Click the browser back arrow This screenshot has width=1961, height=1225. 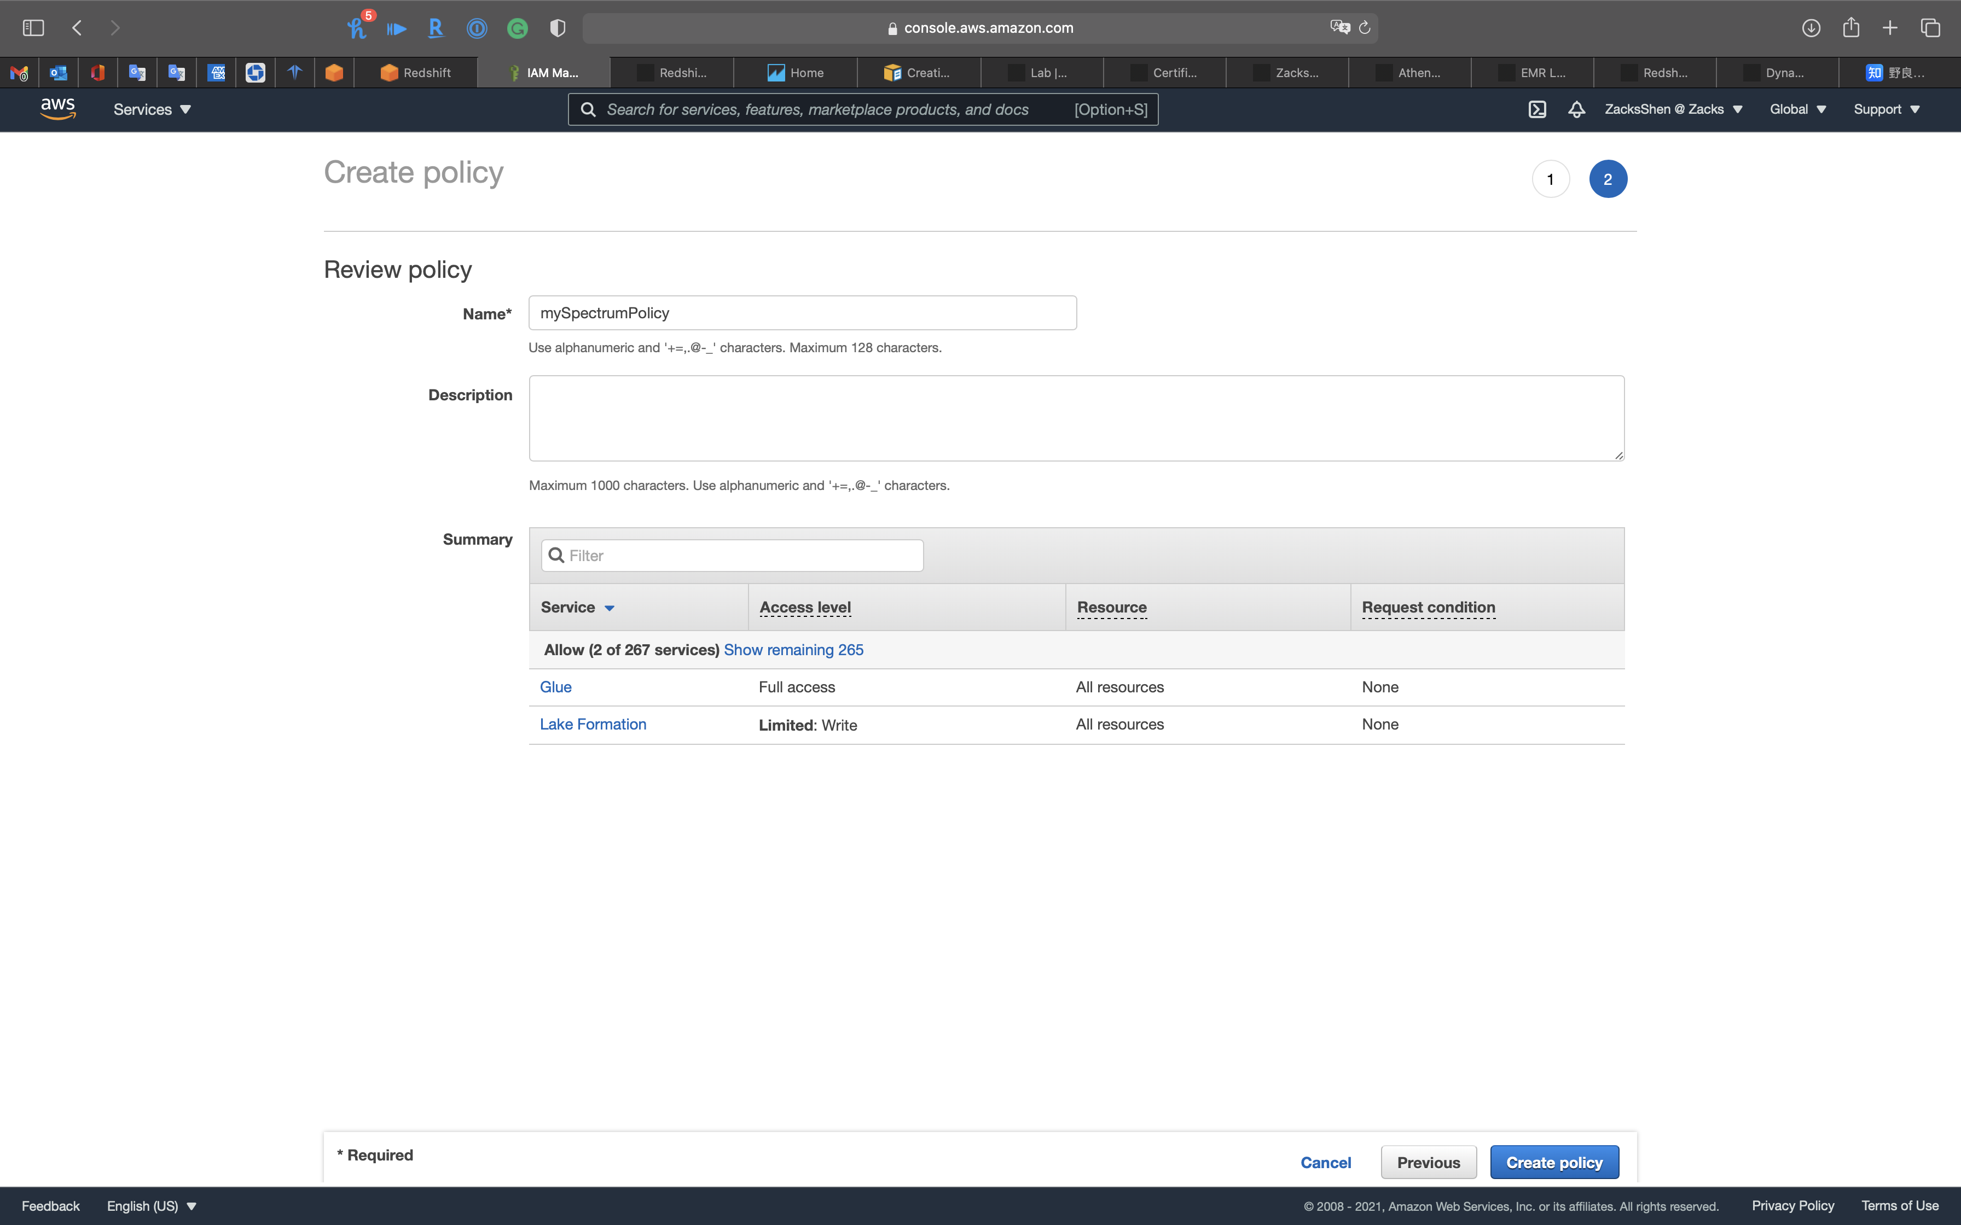tap(77, 28)
